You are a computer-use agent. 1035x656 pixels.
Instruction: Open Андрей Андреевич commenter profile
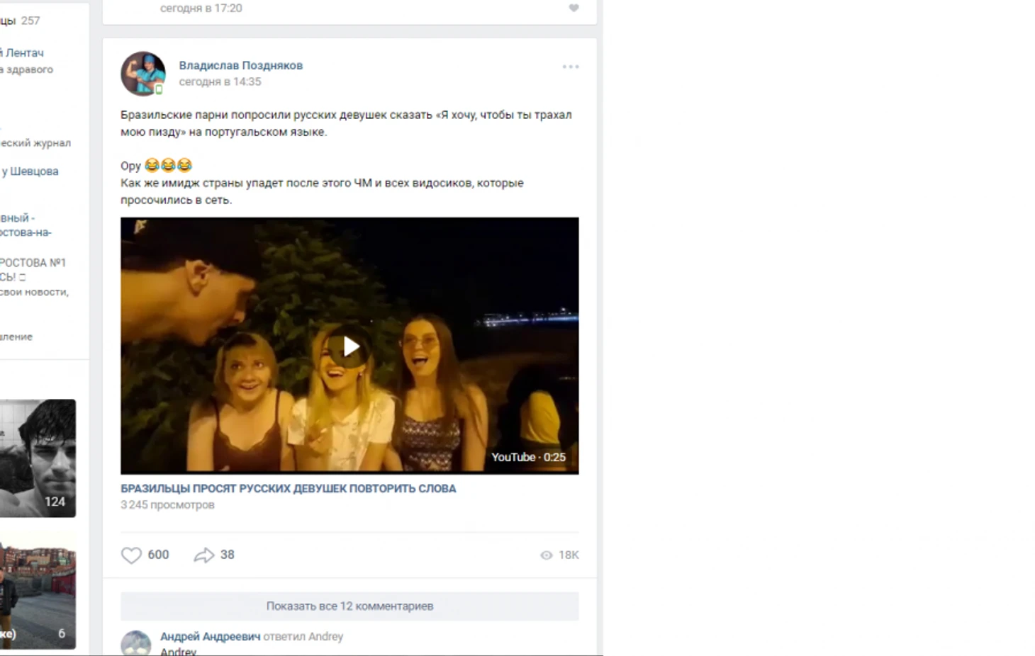pyautogui.click(x=211, y=636)
